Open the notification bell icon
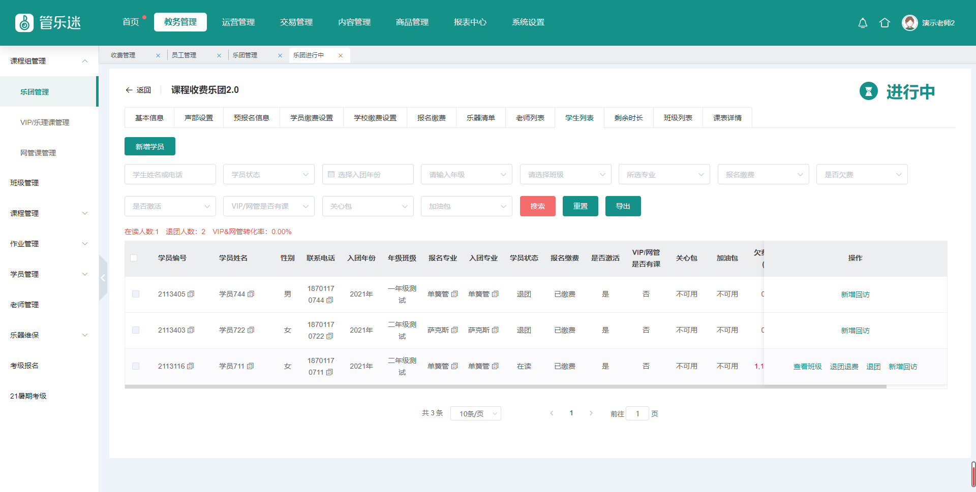 (863, 23)
